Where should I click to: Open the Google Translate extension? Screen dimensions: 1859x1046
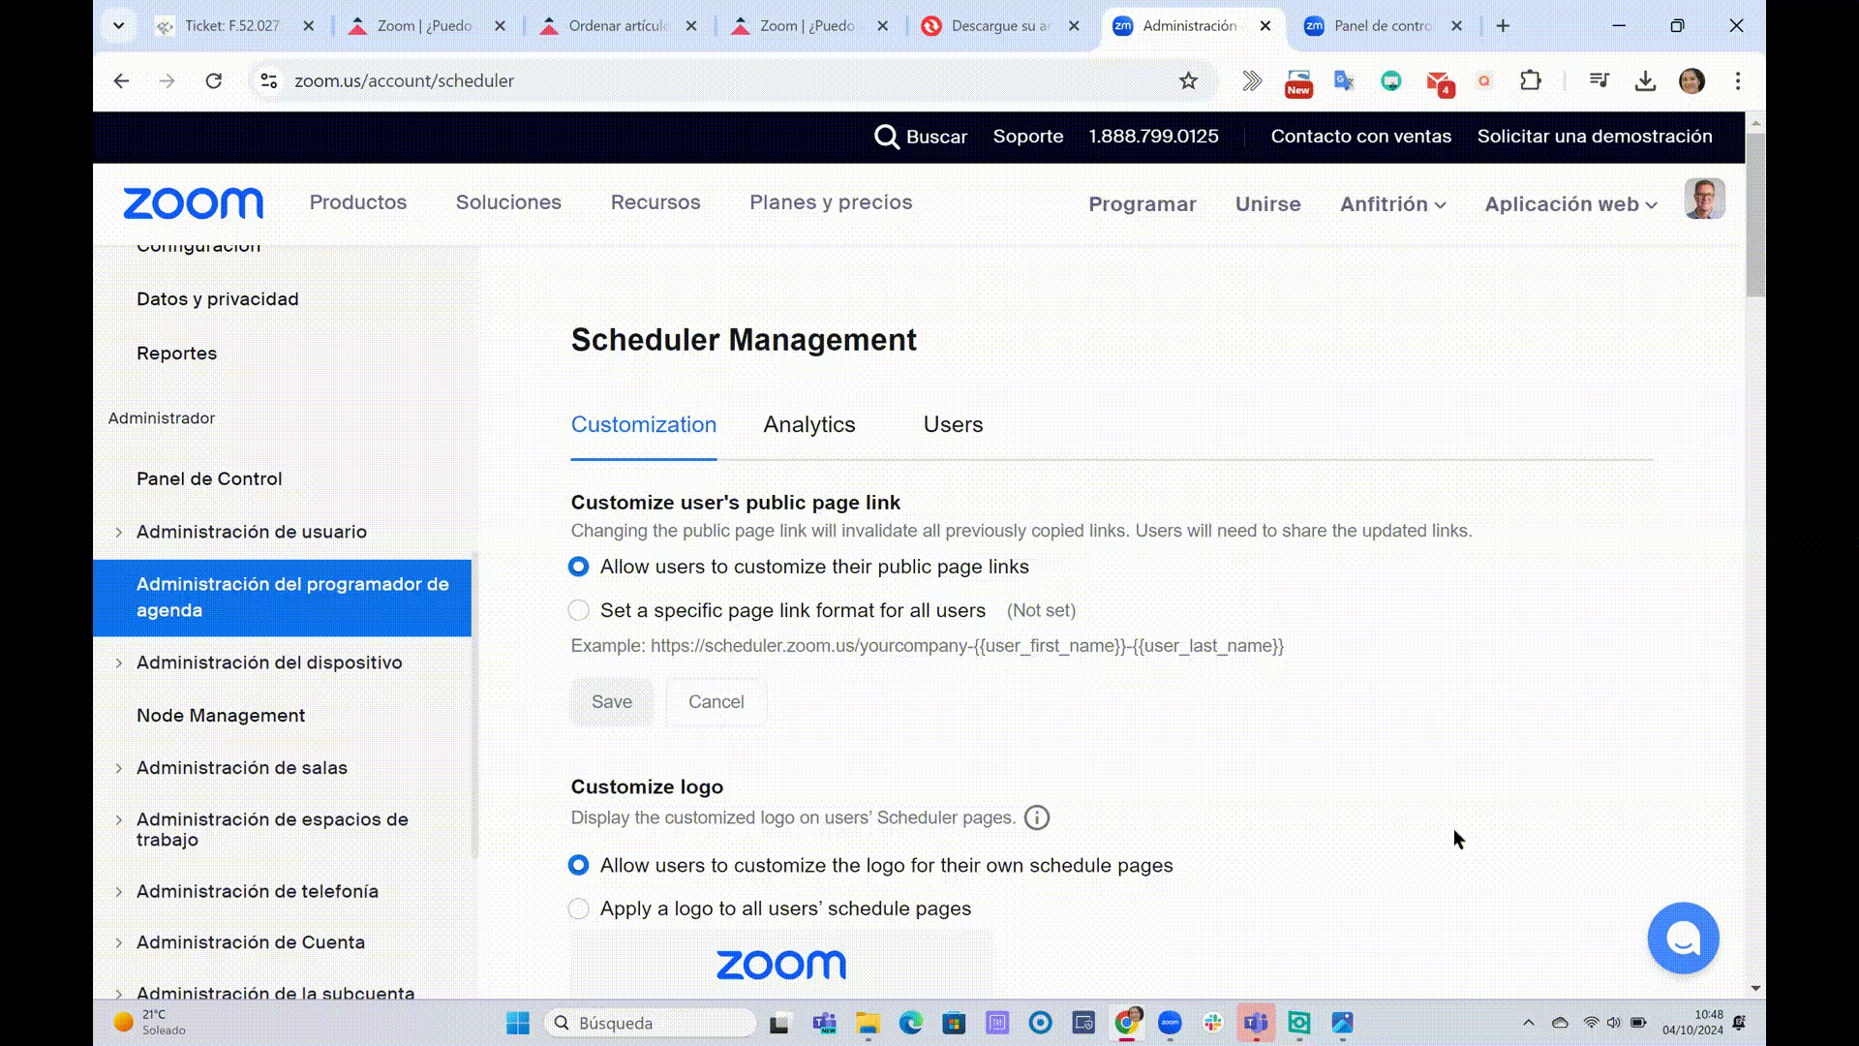pos(1344,81)
